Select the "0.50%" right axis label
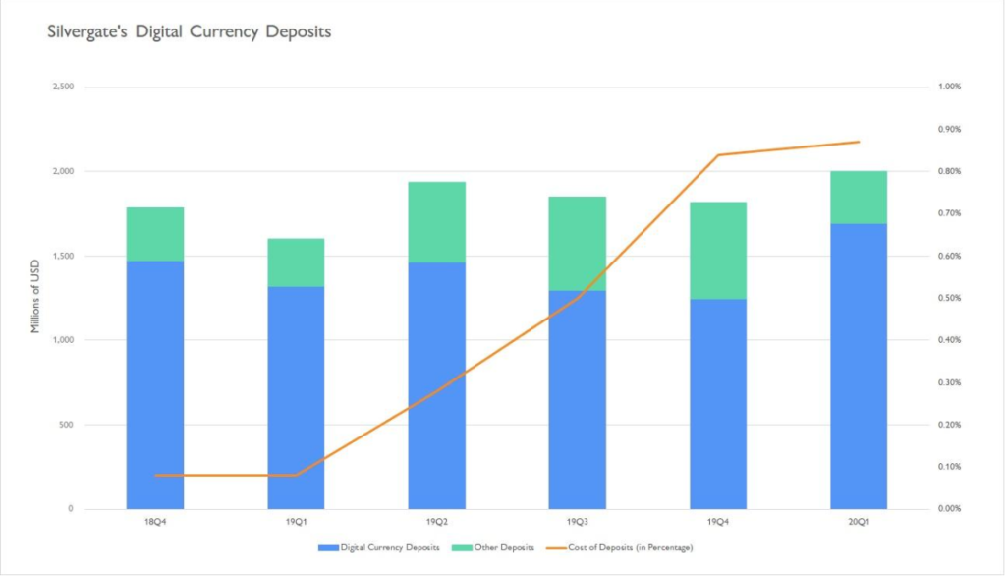The width and height of the screenshot is (1006, 582). 950,298
